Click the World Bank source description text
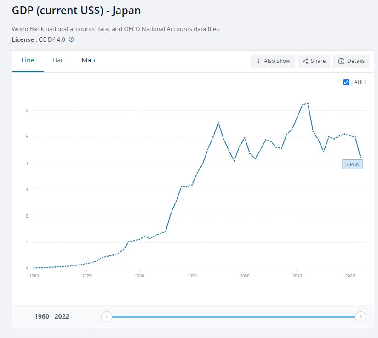The height and width of the screenshot is (338, 378). click(x=116, y=29)
